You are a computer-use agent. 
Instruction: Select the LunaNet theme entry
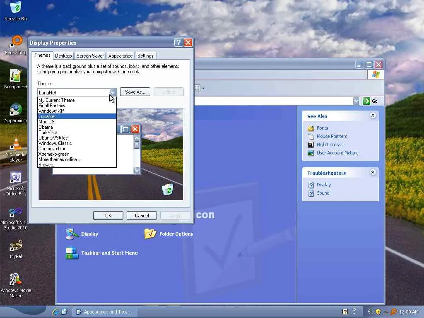tap(77, 116)
